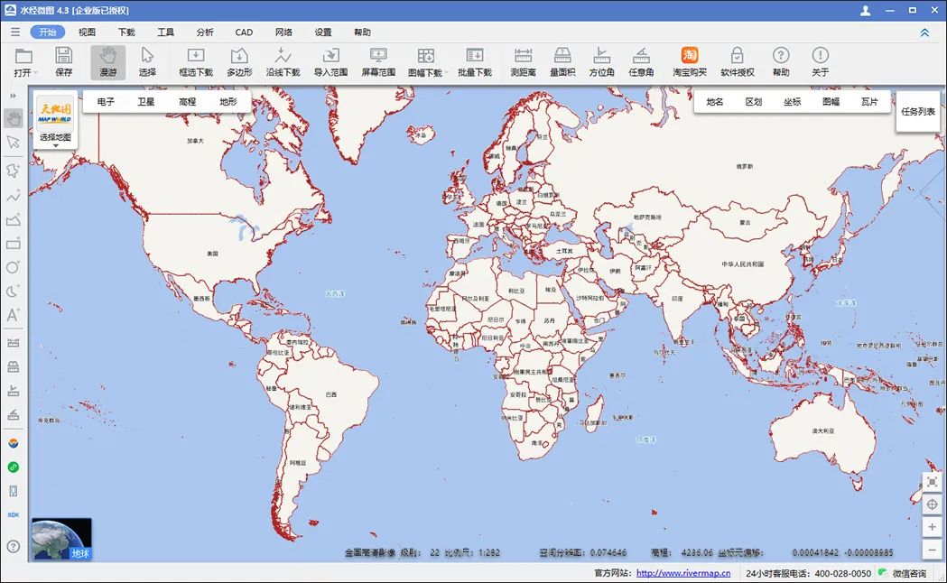Switch map type to 卫星
Image resolution: width=947 pixels, height=583 pixels.
[146, 101]
